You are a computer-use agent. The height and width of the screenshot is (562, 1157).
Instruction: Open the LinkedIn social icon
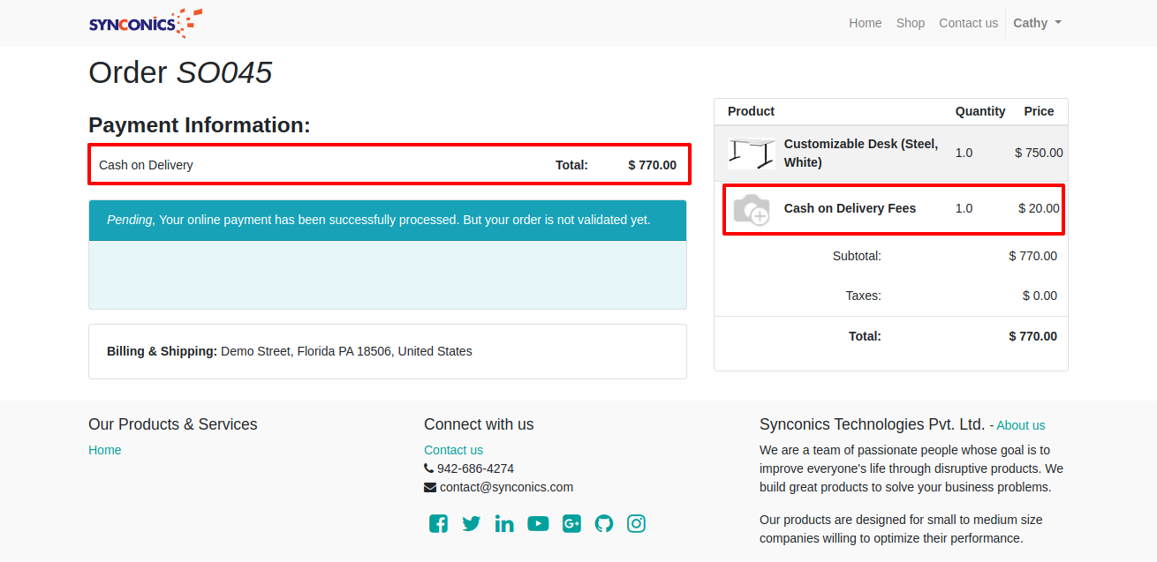(504, 524)
